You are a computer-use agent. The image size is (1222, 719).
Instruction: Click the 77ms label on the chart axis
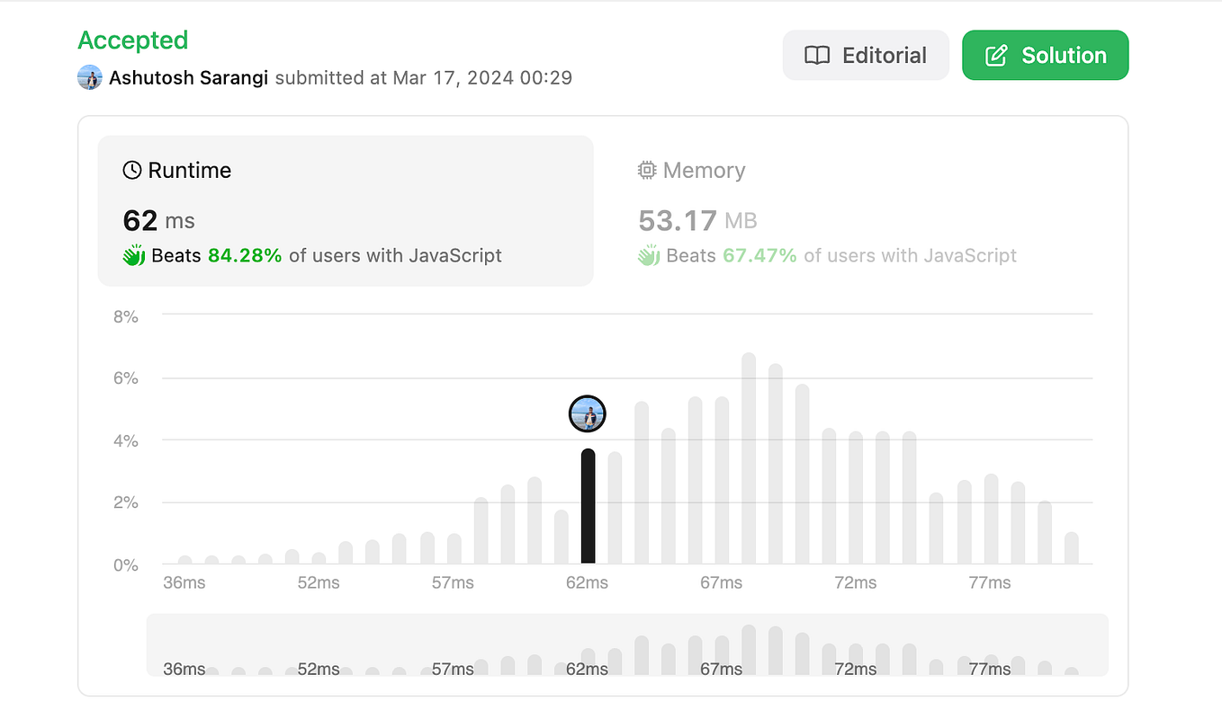tap(990, 582)
